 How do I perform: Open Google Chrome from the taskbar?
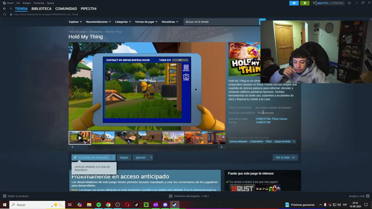tap(108, 205)
